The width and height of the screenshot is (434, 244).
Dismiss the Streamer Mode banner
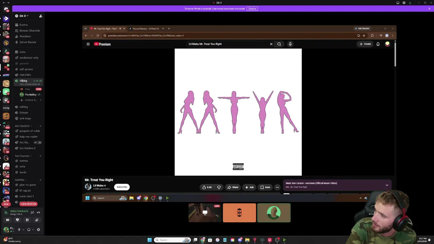coord(429,8)
